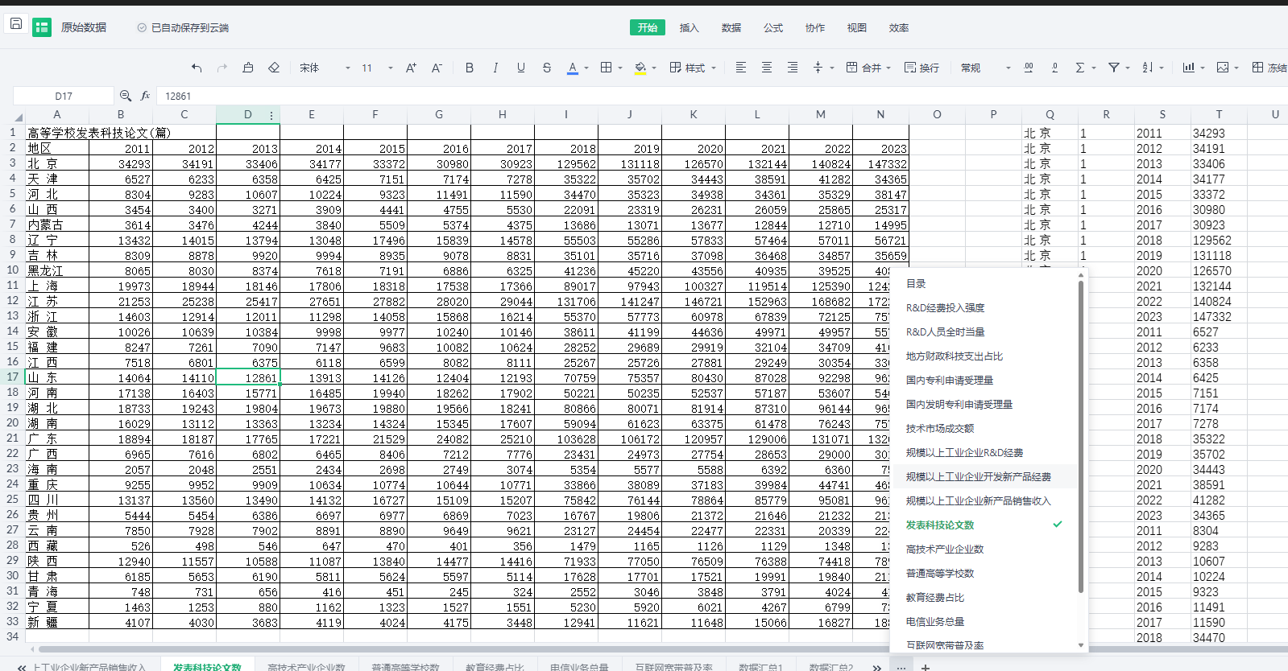
Task: Toggle underline formatting
Action: 521,68
